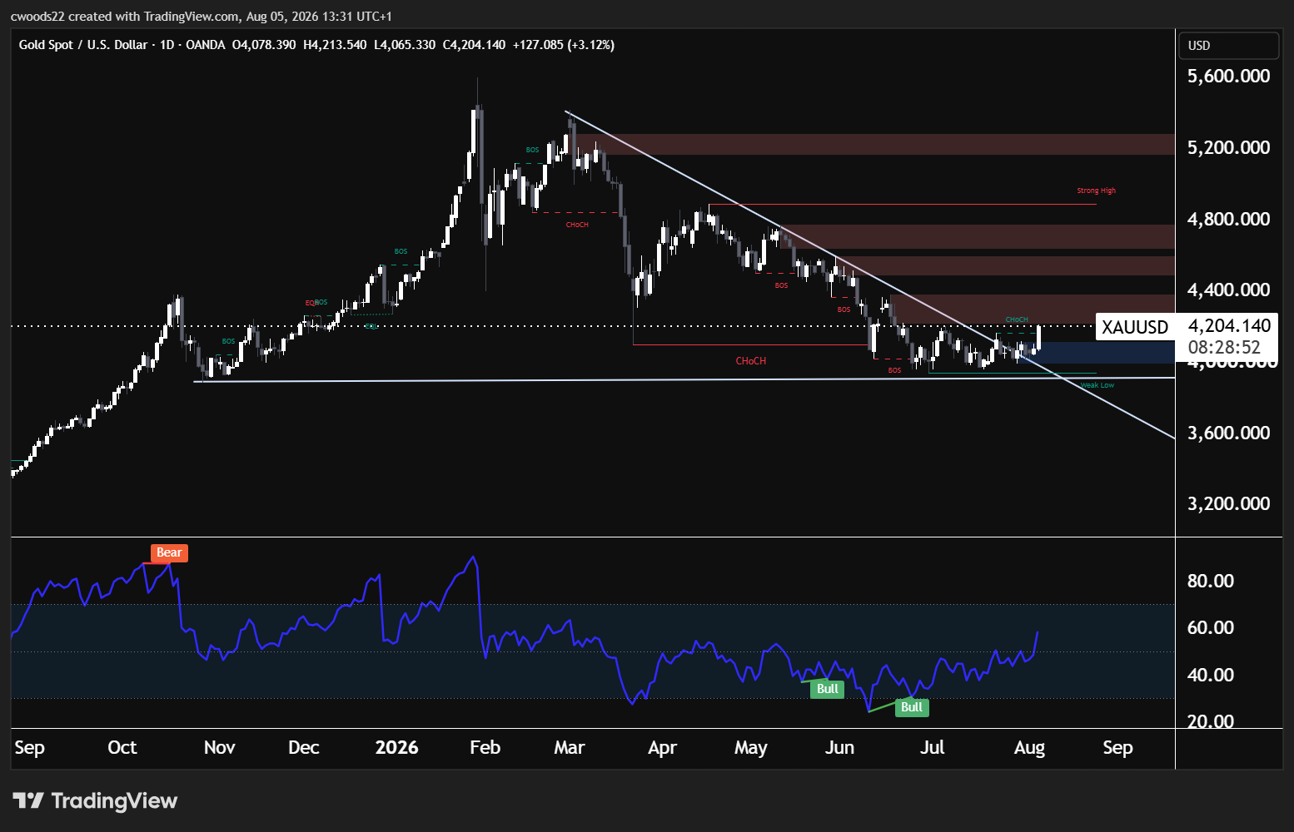Click the Aug label on time axis
Screen dimensions: 1294x832
pos(1029,747)
